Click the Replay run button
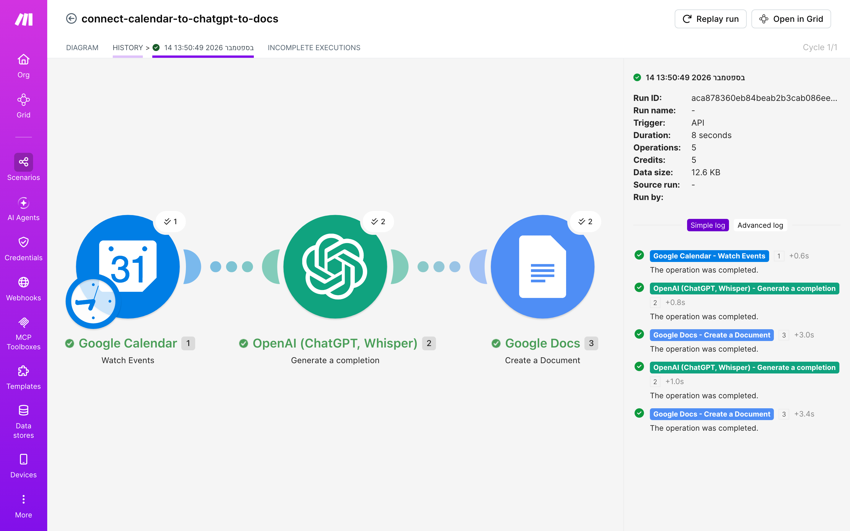This screenshot has height=531, width=850. coord(710,19)
